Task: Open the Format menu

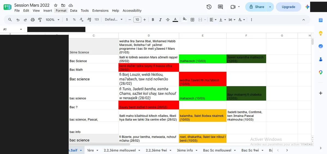Action: (x=61, y=11)
